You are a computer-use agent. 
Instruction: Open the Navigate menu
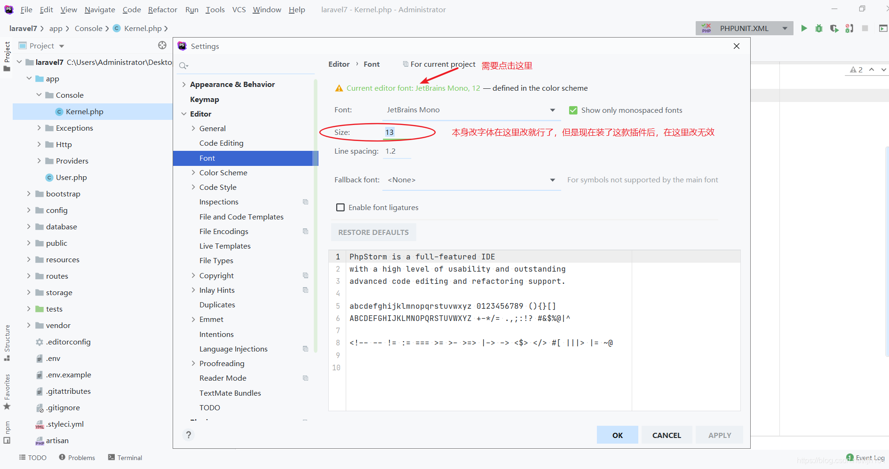coord(100,9)
